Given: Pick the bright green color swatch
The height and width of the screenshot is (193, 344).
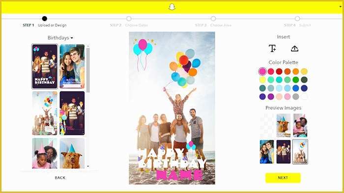Looking at the screenshot, I should click(296, 80).
